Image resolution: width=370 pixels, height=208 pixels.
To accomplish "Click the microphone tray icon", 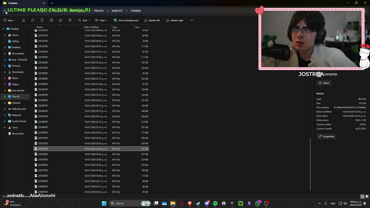I will (x=326, y=203).
